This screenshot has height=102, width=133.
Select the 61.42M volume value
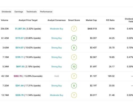tap(5, 38)
